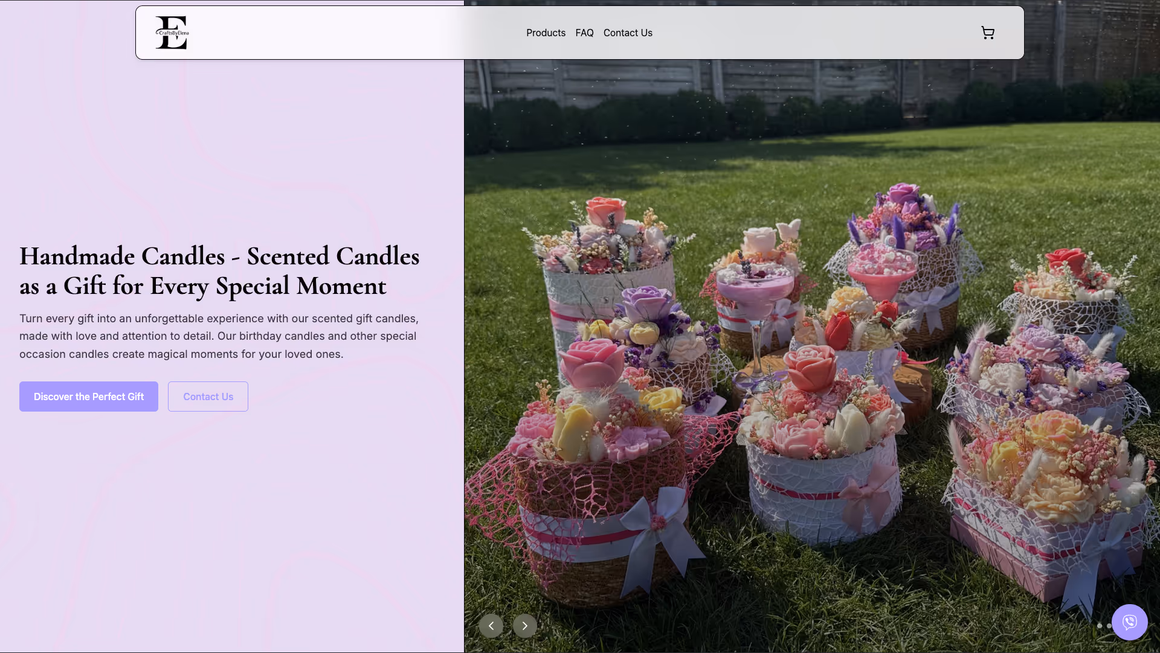Select the second carousel indicator dot

pos(1109,626)
